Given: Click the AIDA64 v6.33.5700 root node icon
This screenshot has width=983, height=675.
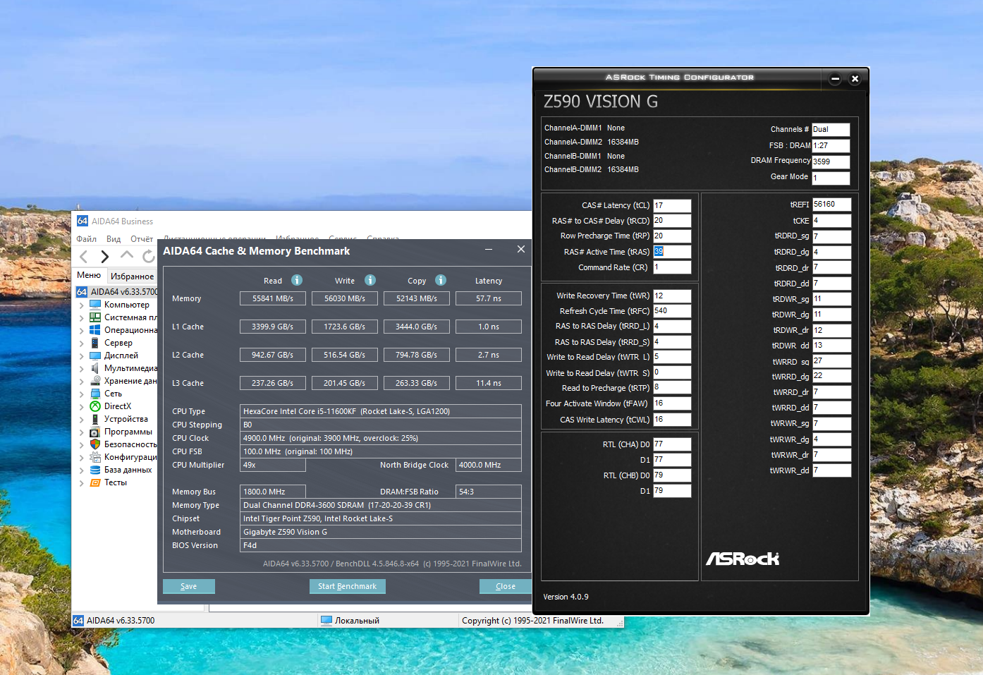Looking at the screenshot, I should pos(82,292).
